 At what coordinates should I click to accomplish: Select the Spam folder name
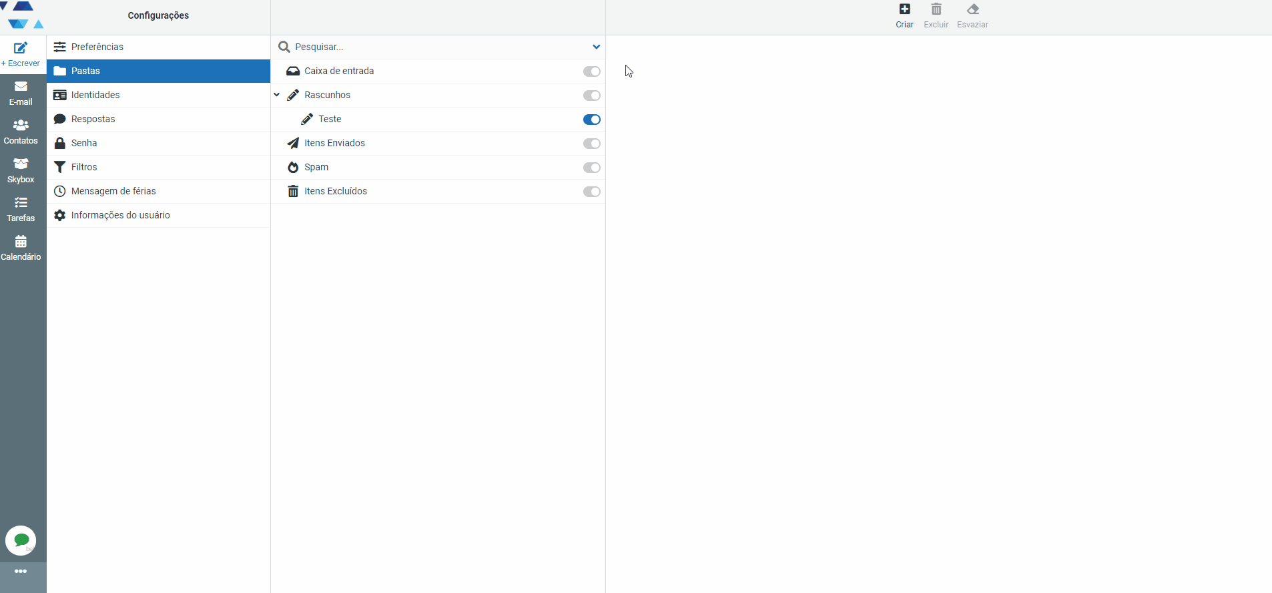point(316,167)
